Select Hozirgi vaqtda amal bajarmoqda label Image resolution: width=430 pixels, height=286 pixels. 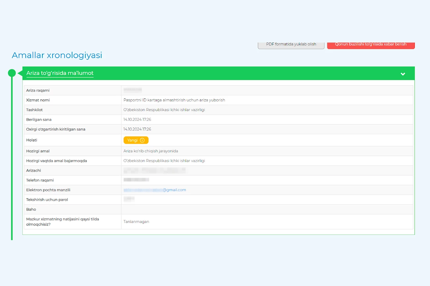point(57,161)
